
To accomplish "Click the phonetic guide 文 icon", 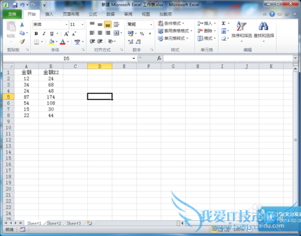I will (77, 42).
